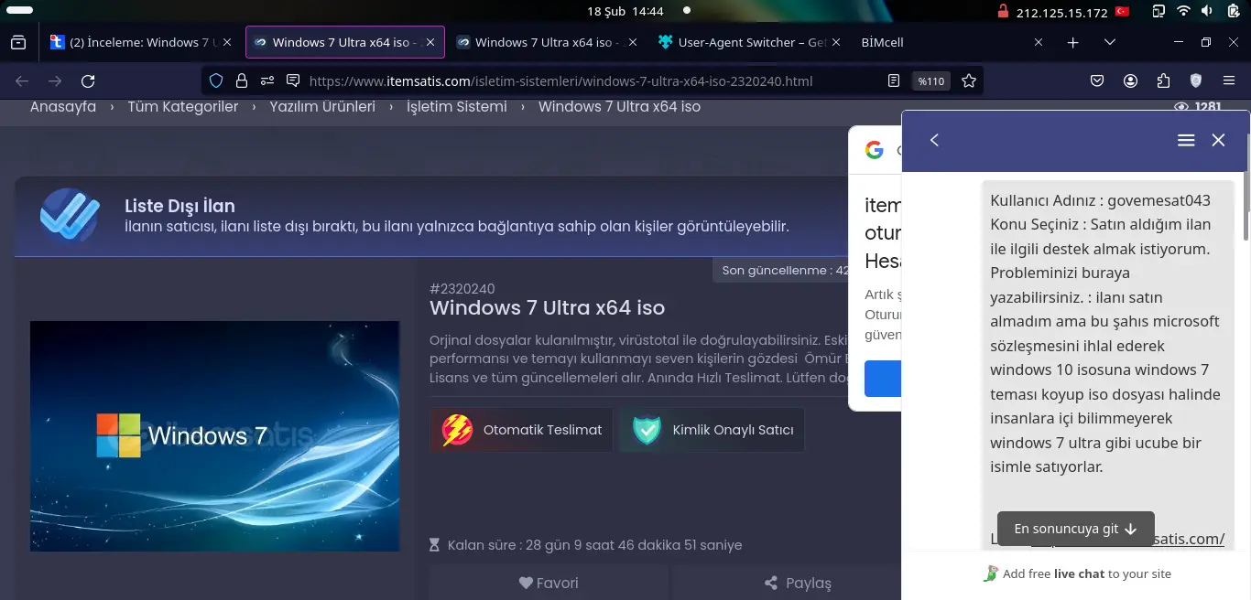Viewport: 1251px width, 600px height.
Task: Open the shield extension icon in toolbar
Action: pyautogui.click(x=1195, y=80)
